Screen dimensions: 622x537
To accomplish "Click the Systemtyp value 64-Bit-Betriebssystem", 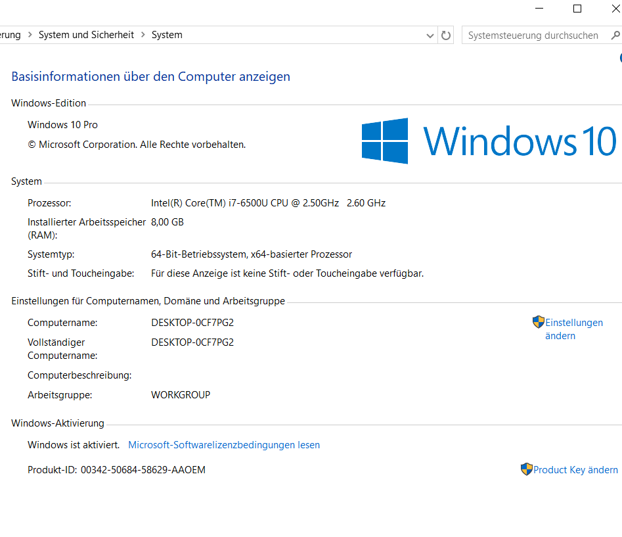I will 251,254.
